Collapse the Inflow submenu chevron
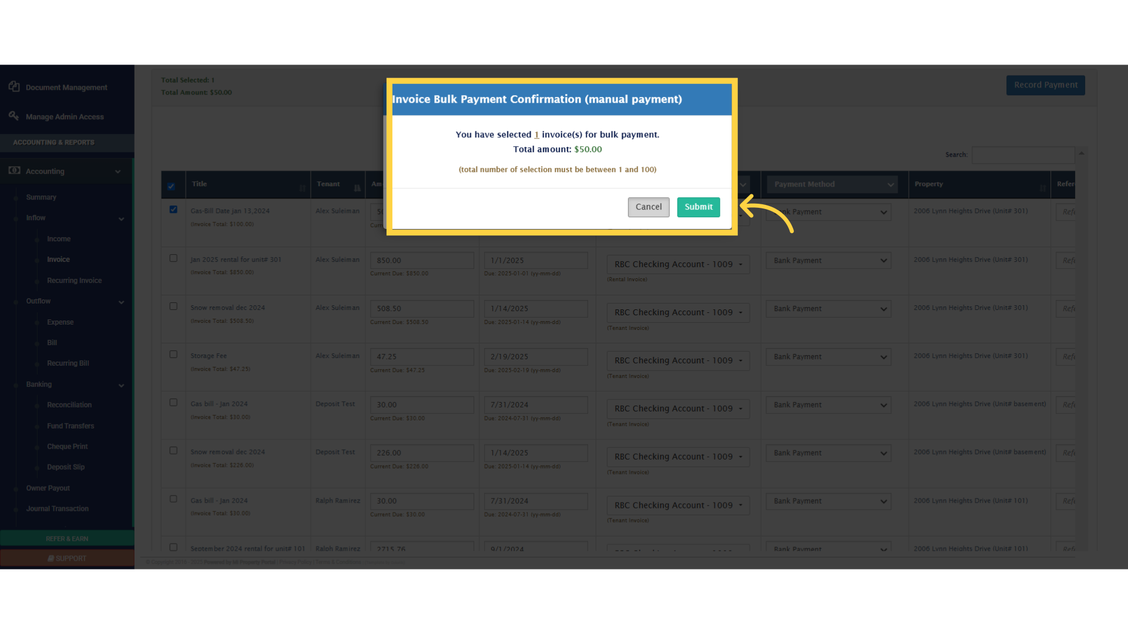1128x634 pixels. coord(122,219)
